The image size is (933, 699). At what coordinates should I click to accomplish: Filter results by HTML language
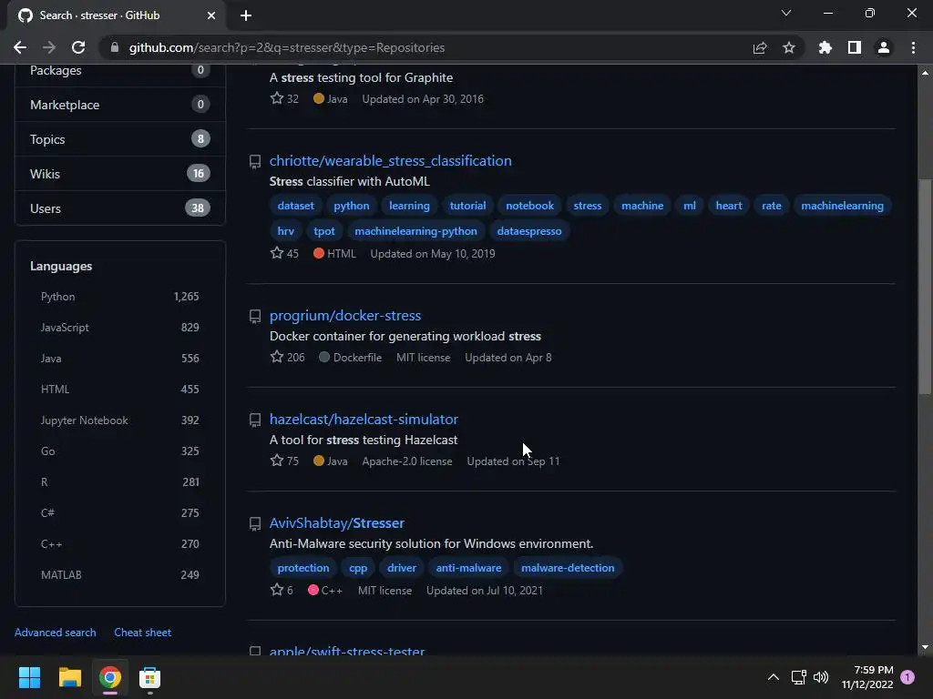point(119,390)
